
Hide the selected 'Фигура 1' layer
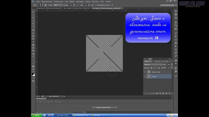pyautogui.click(x=145, y=76)
